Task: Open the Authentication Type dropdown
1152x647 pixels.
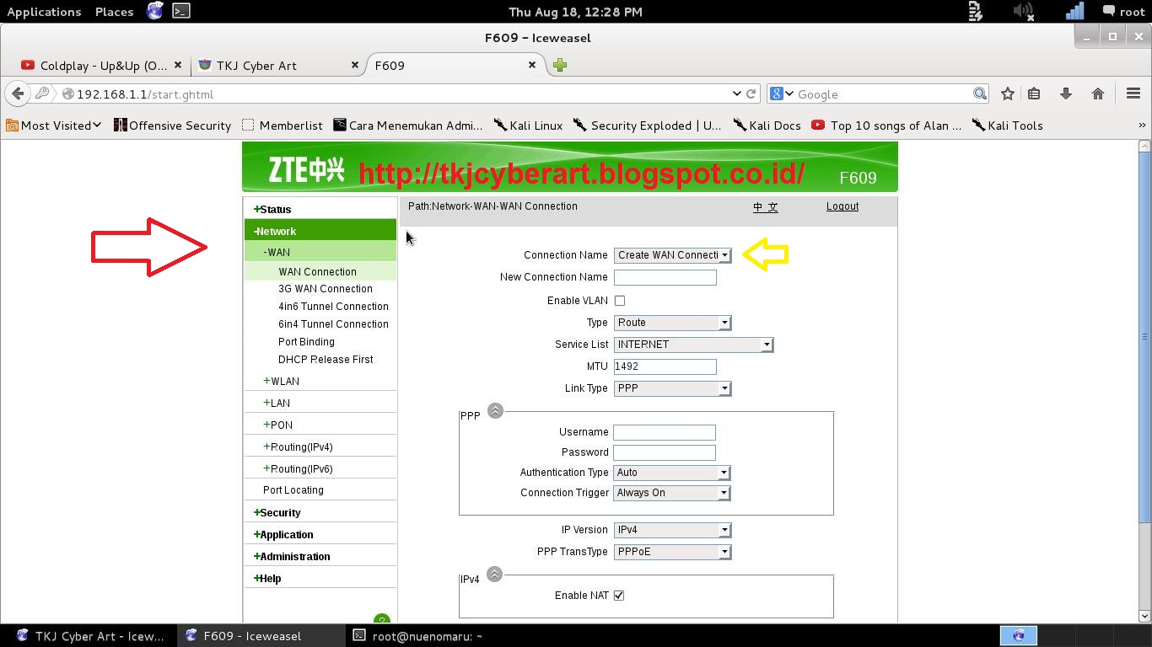Action: [x=671, y=473]
